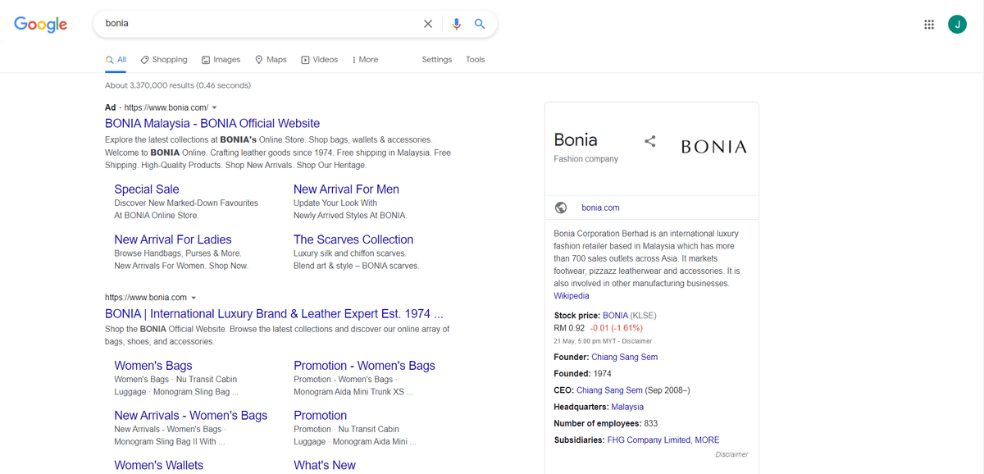
Task: Open the Promotion sitelink above Nu Transit Cabin
Action: (x=320, y=416)
